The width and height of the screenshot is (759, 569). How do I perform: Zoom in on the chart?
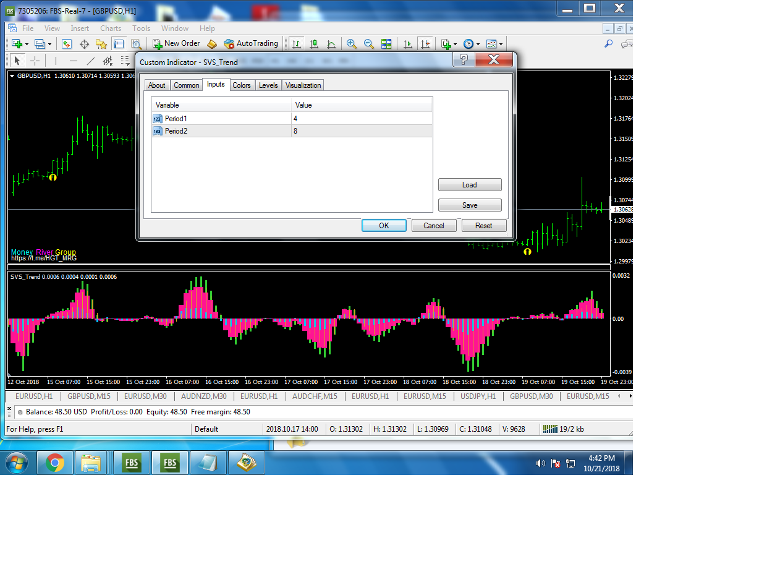pyautogui.click(x=352, y=44)
